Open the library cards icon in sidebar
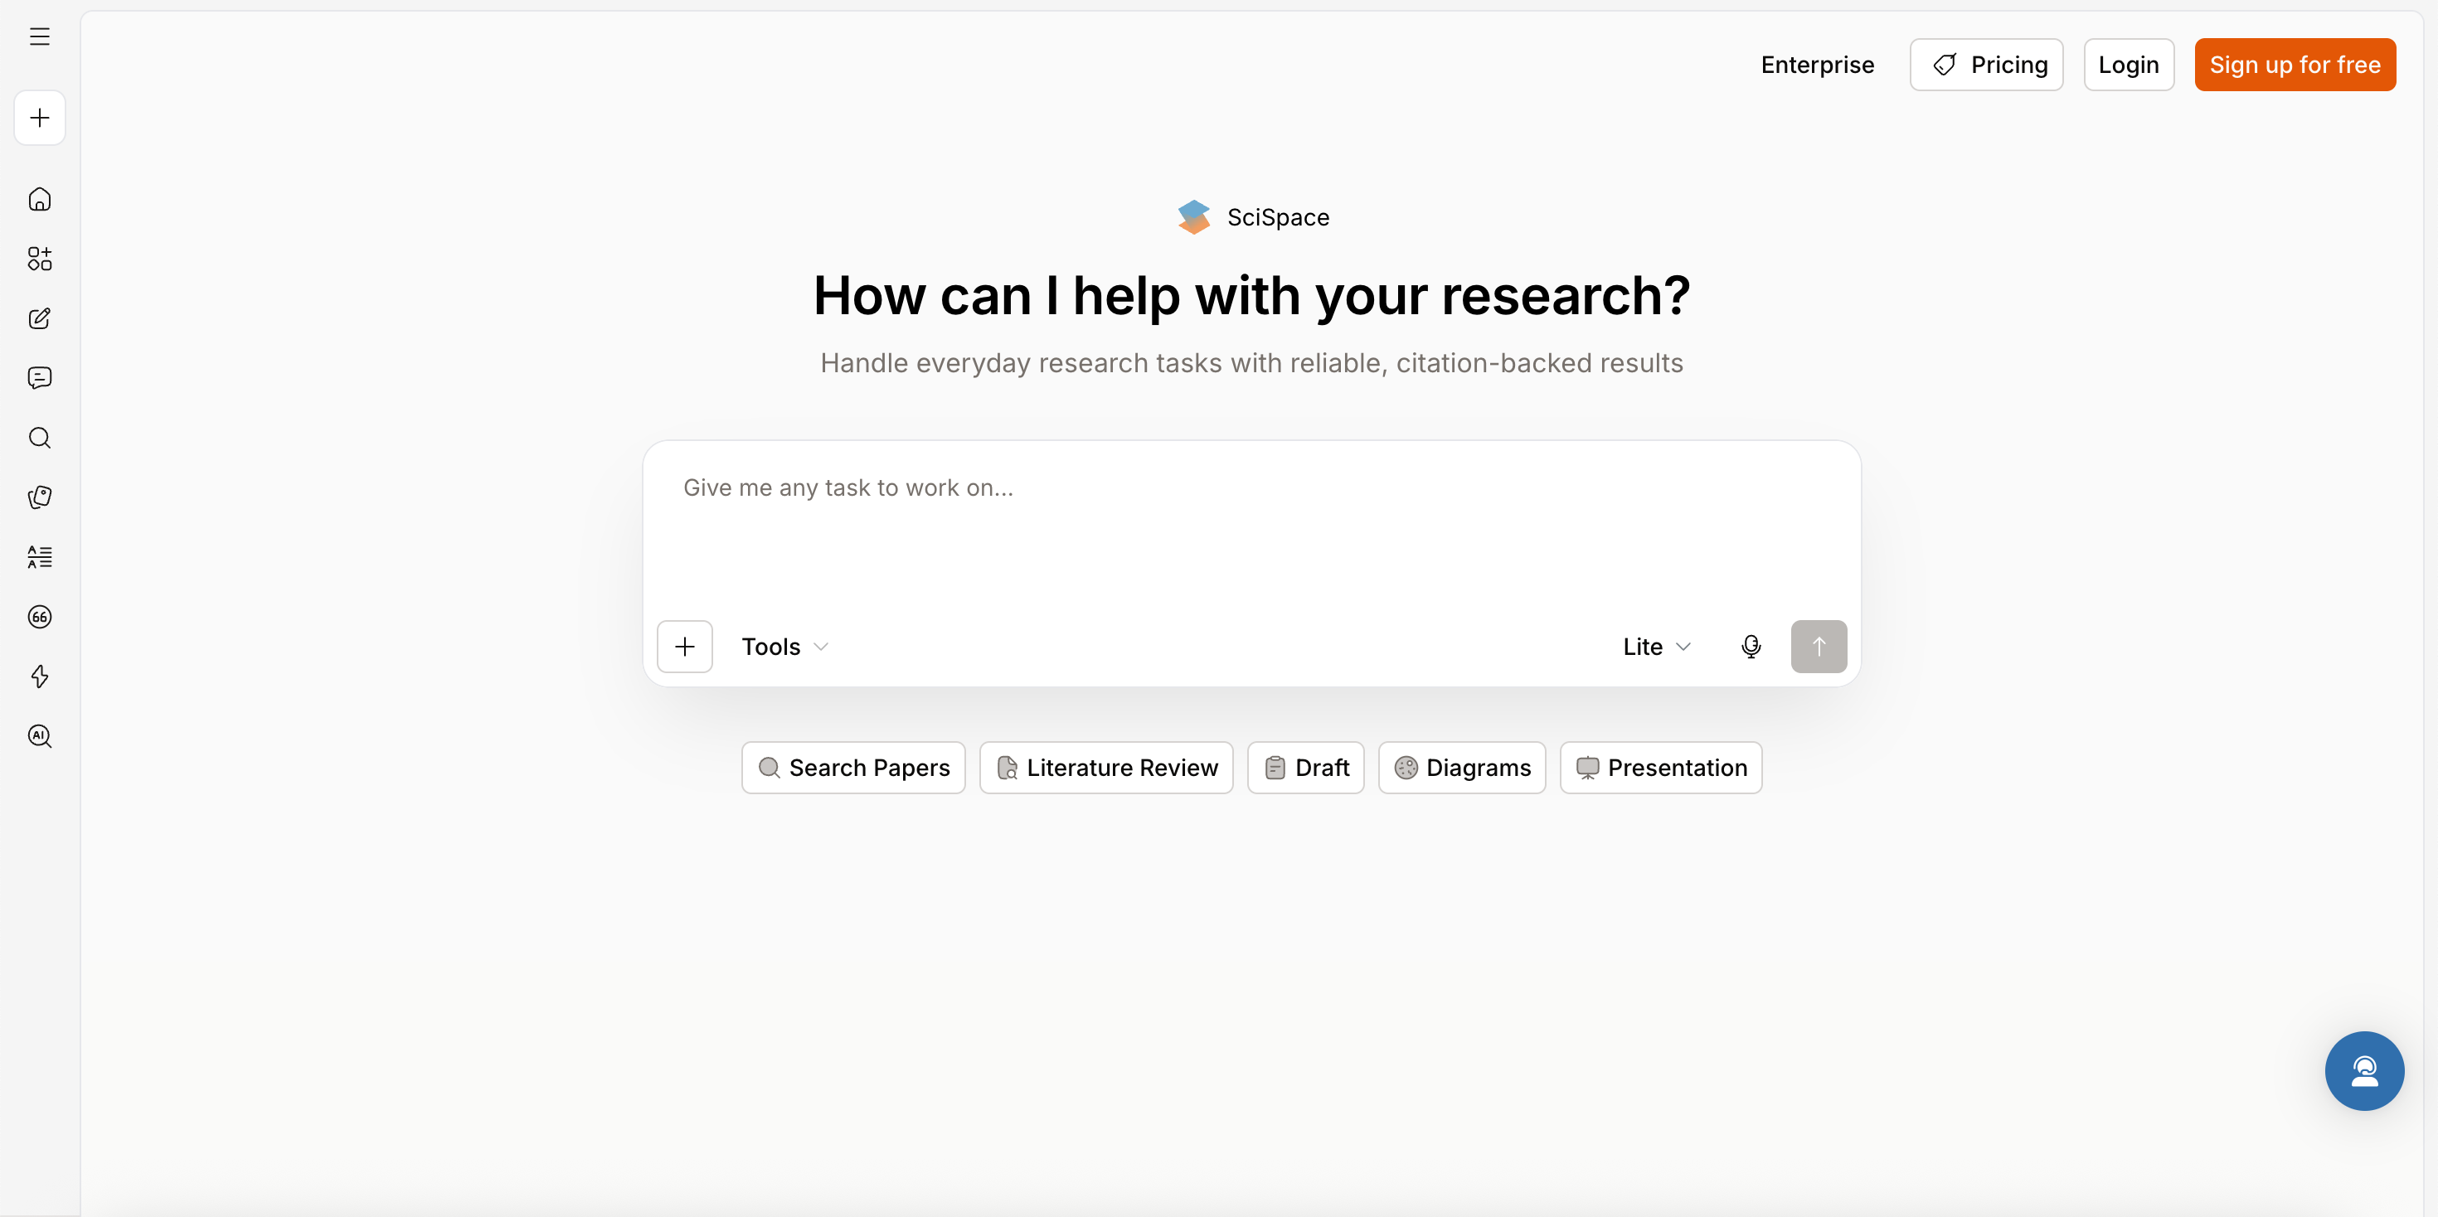This screenshot has width=2438, height=1217. tap(40, 497)
